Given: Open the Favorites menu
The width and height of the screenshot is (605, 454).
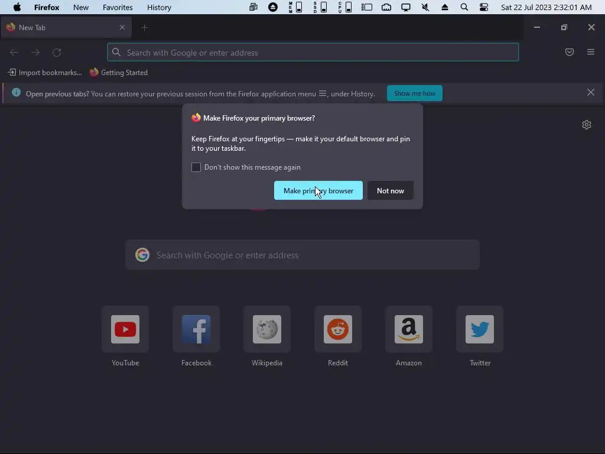Looking at the screenshot, I should pos(118,7).
